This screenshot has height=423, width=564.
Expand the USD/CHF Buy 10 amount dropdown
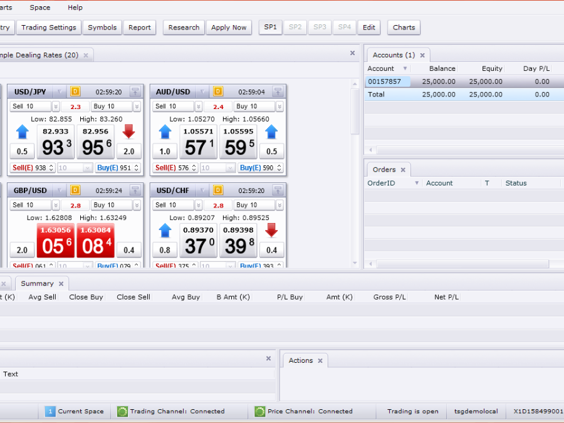click(280, 205)
